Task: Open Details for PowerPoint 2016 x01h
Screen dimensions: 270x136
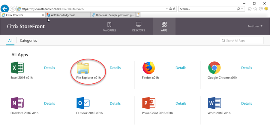Action: (181, 103)
